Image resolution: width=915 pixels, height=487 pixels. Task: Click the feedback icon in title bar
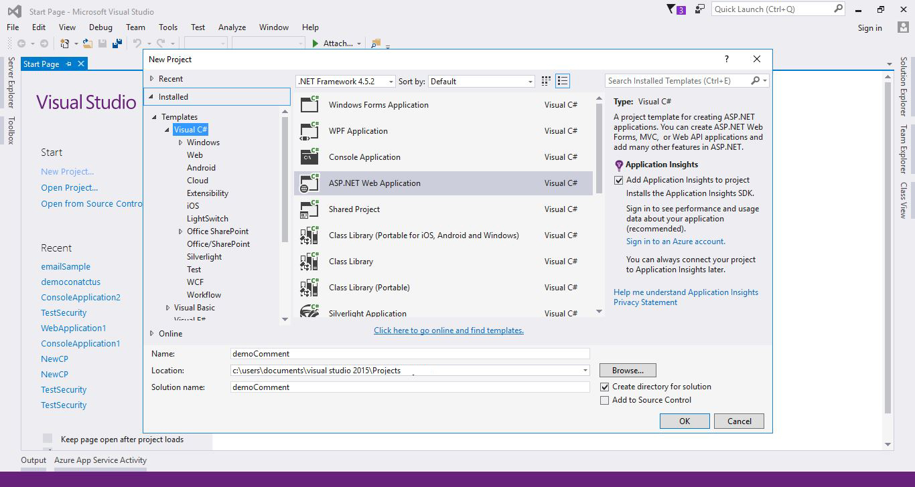[x=700, y=9]
